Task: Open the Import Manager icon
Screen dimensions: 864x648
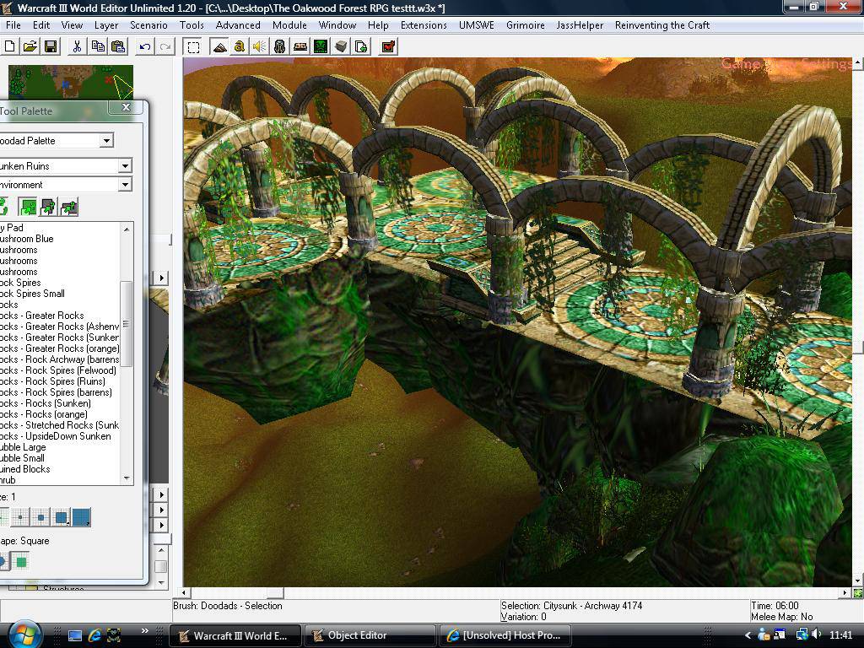Action: pyautogui.click(x=361, y=47)
